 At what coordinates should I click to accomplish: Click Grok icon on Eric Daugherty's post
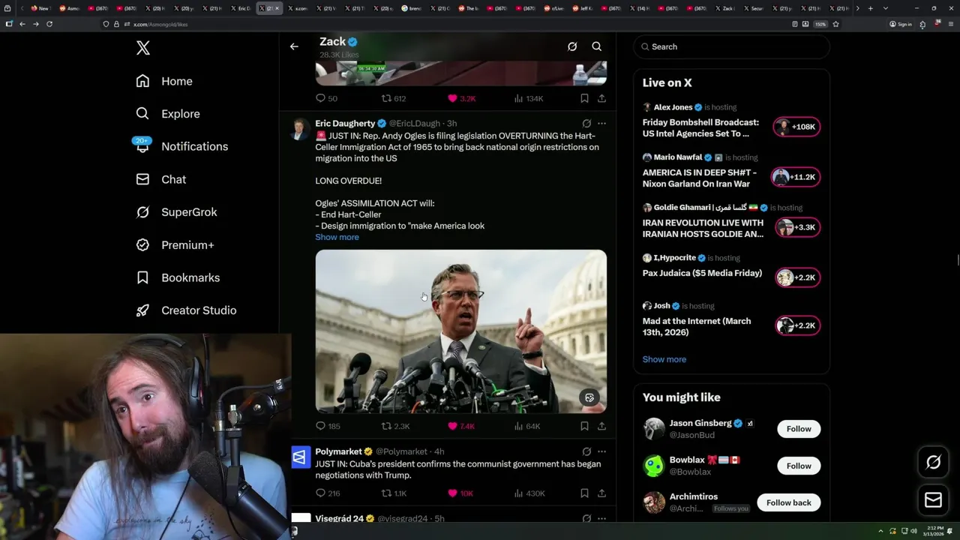586,124
